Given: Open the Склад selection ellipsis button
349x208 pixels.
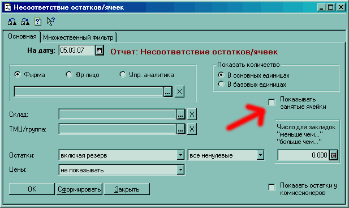Looking at the screenshot, I should pos(180,114).
